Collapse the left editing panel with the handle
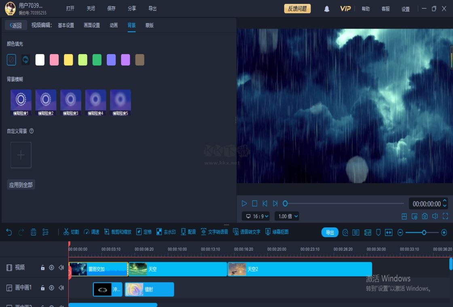 [x=236, y=120]
